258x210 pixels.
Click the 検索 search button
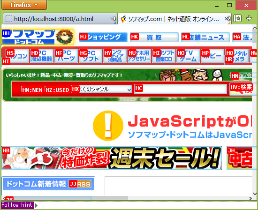pyautogui.click(x=241, y=89)
